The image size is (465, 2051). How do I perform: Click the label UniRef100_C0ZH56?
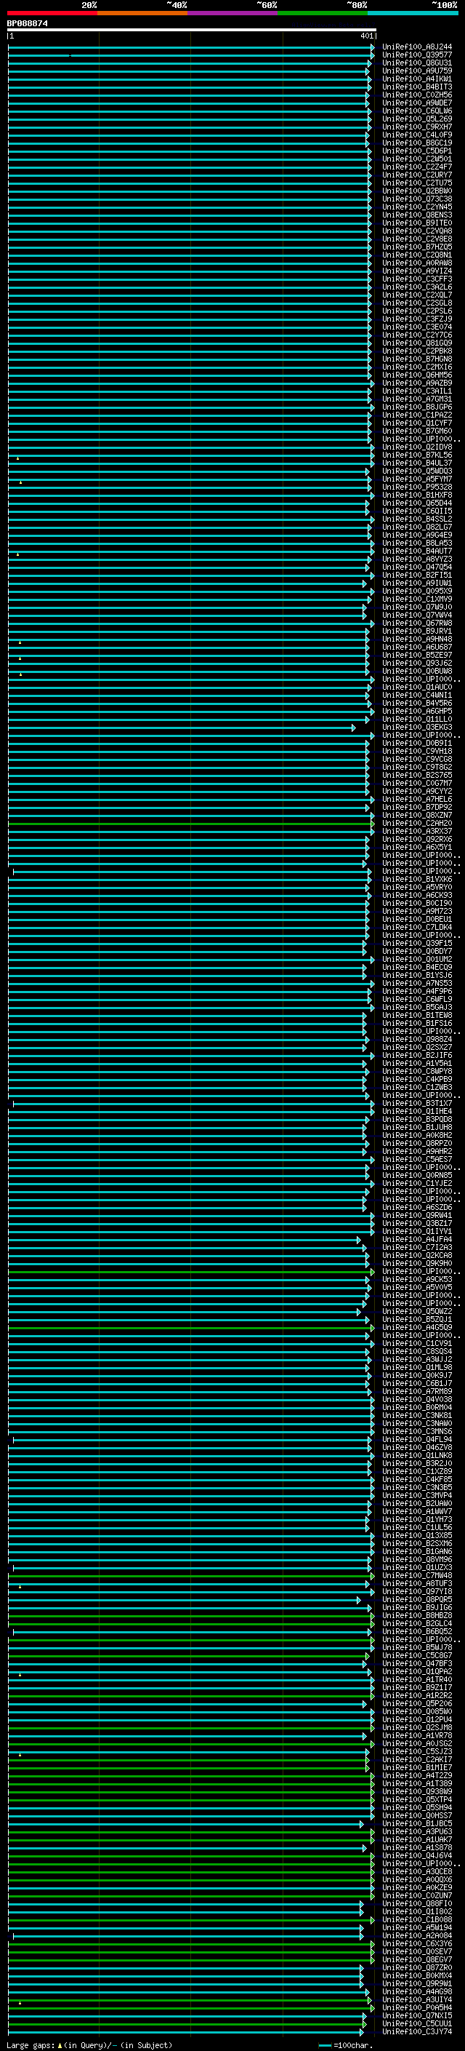(416, 95)
